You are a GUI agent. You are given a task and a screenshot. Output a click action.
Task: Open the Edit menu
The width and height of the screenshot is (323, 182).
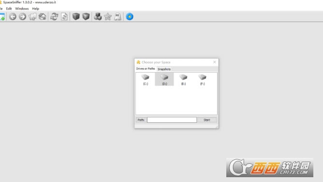(9, 9)
